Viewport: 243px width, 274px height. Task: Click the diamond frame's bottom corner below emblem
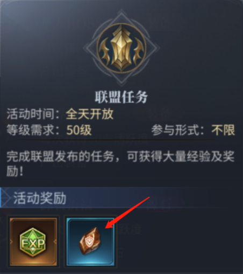[121, 82]
